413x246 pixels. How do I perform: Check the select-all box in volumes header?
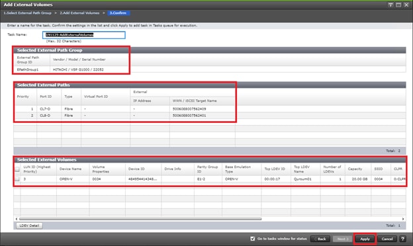click(17, 169)
